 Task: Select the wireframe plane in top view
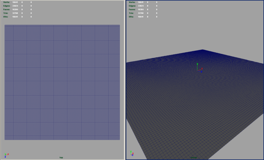62,82
